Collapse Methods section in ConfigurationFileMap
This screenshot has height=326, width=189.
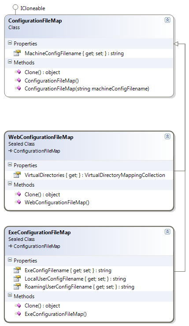(x=10, y=62)
